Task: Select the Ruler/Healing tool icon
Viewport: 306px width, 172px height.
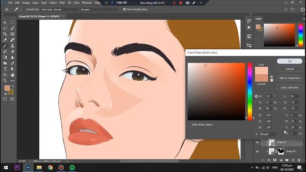Action: click(x=12, y=40)
